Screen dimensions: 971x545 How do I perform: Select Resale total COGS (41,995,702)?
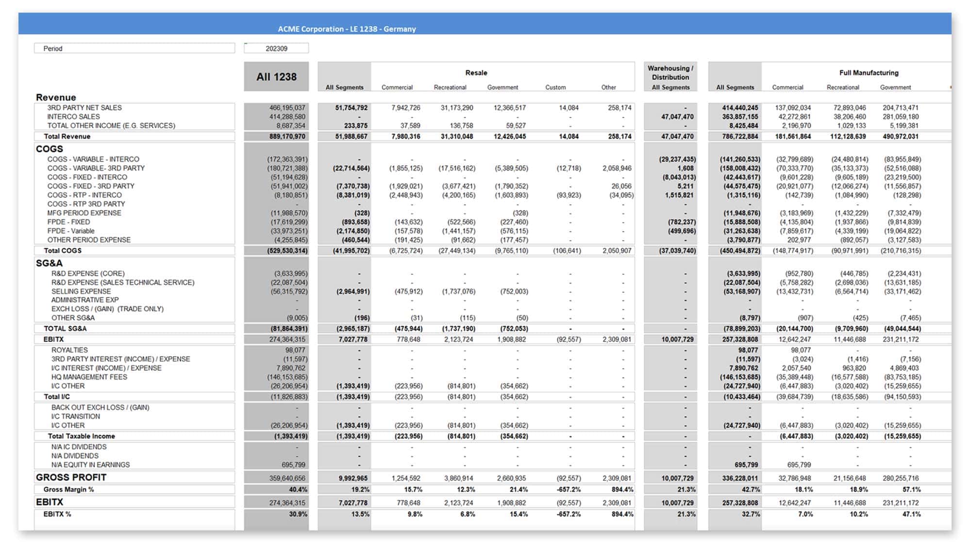pos(351,251)
